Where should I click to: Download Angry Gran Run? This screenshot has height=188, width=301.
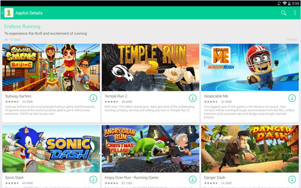pos(193,179)
